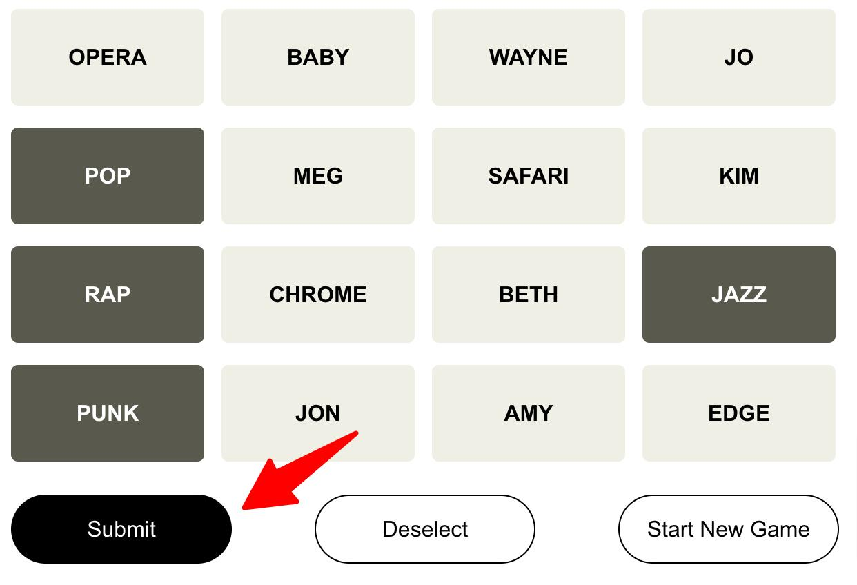Start a new game
This screenshot has width=857, height=585.
click(x=729, y=529)
